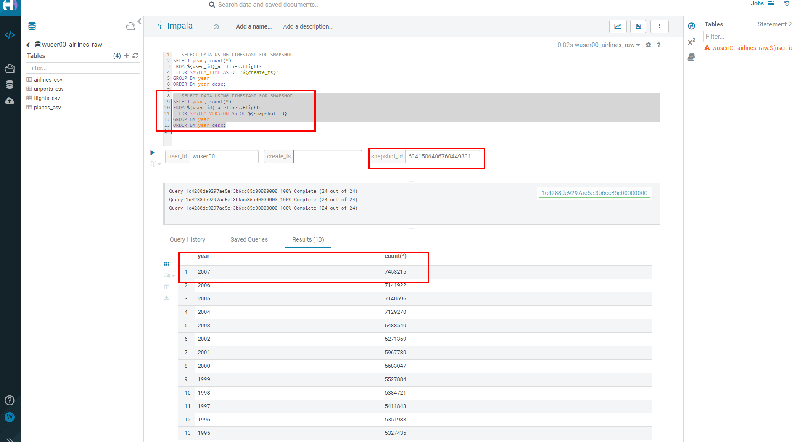
Task: Click the year column header
Action: (203, 256)
